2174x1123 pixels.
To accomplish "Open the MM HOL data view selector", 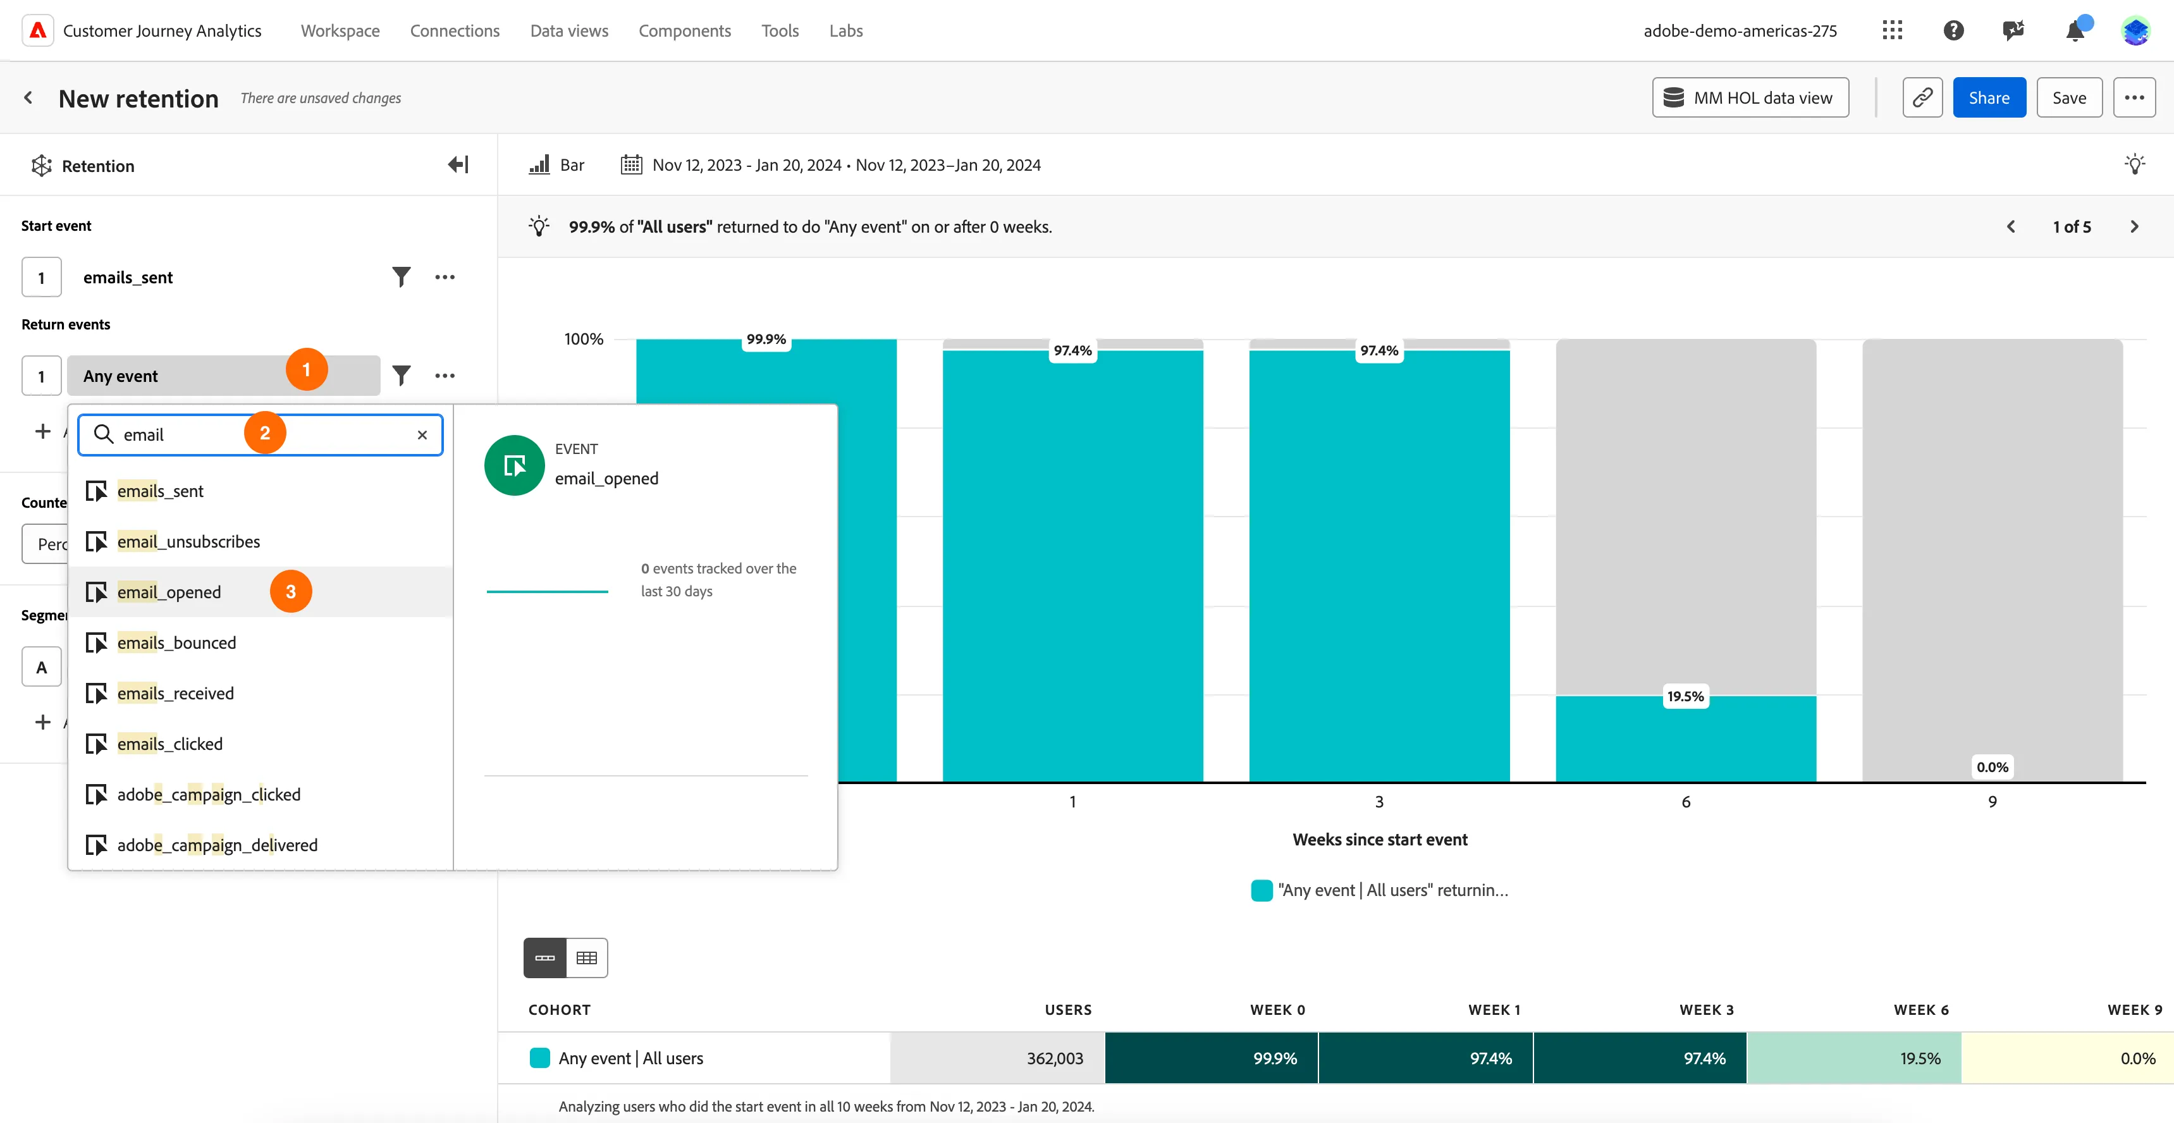I will pos(1750,98).
